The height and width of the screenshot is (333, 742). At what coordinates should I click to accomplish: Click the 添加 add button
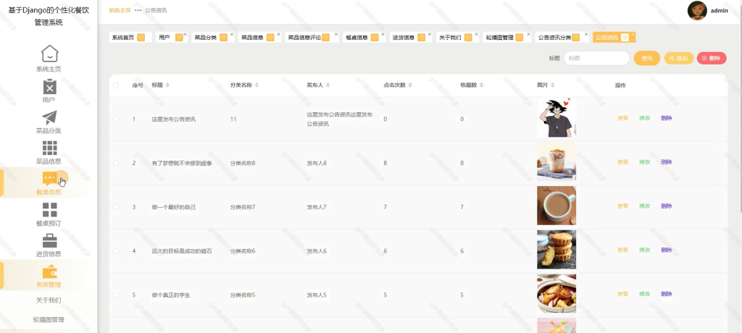[679, 58]
